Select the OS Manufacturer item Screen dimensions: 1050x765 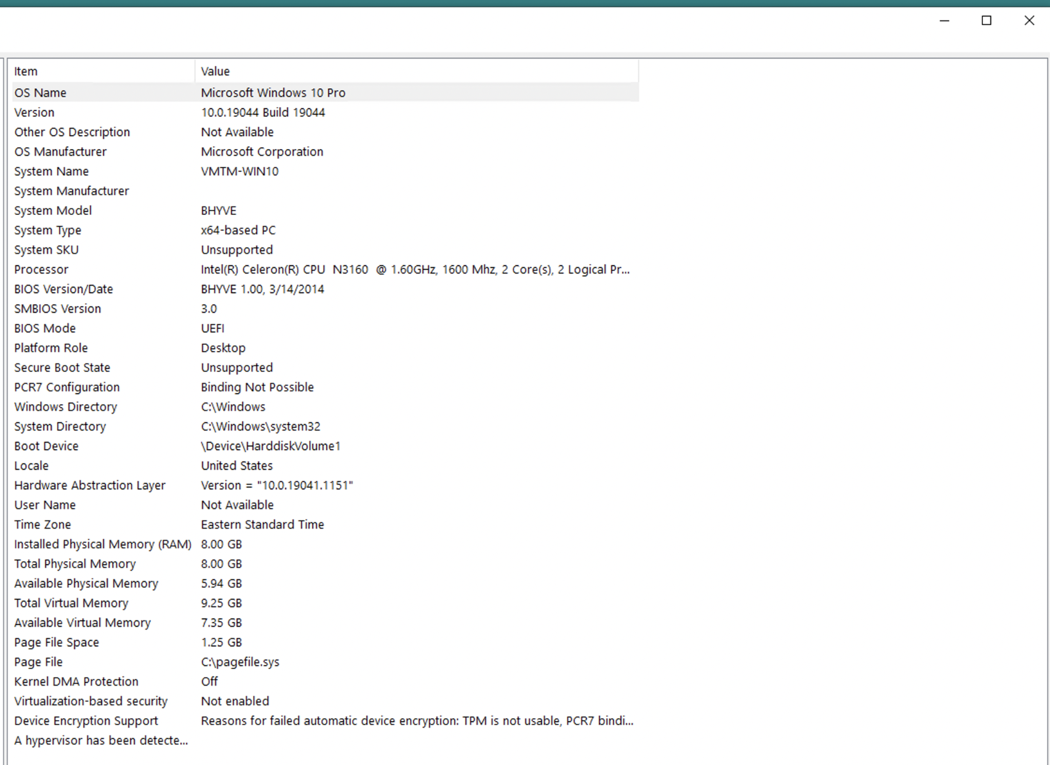[x=60, y=152]
